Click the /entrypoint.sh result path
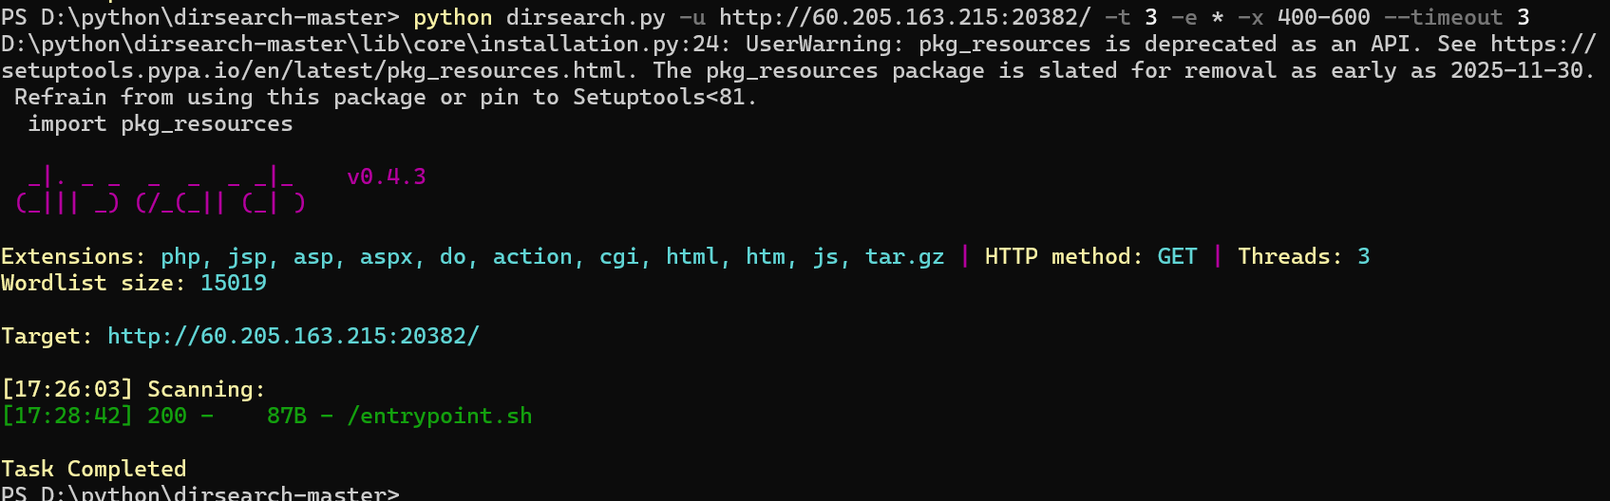The image size is (1610, 501). [440, 416]
